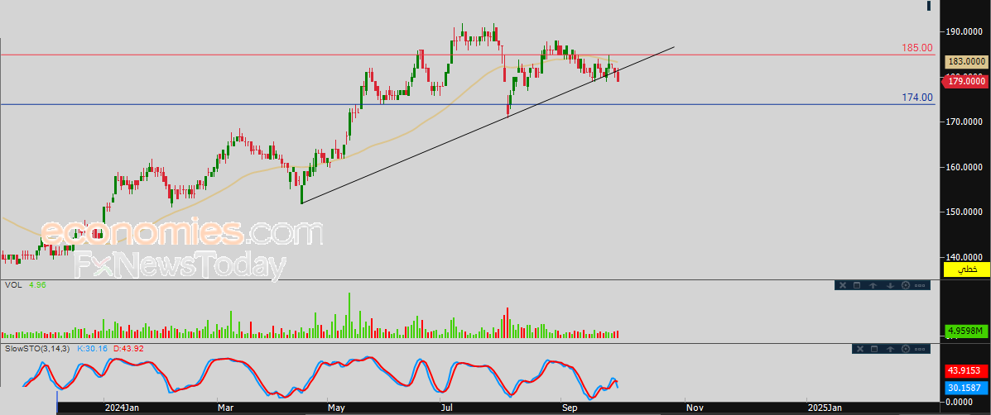This screenshot has height=415, width=991.
Task: Click the 2024Jan date on time axis
Action: point(122,408)
